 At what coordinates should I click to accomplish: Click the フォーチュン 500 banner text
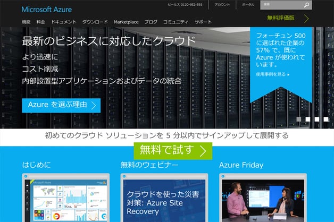point(281,50)
